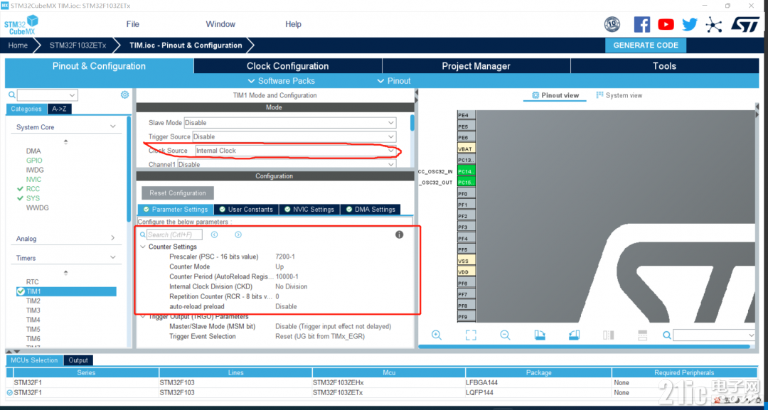Click the GENERATE CODE button
The width and height of the screenshot is (768, 410).
pos(646,45)
